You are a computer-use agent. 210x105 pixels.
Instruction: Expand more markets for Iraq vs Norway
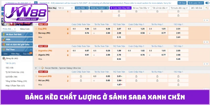point(206,42)
